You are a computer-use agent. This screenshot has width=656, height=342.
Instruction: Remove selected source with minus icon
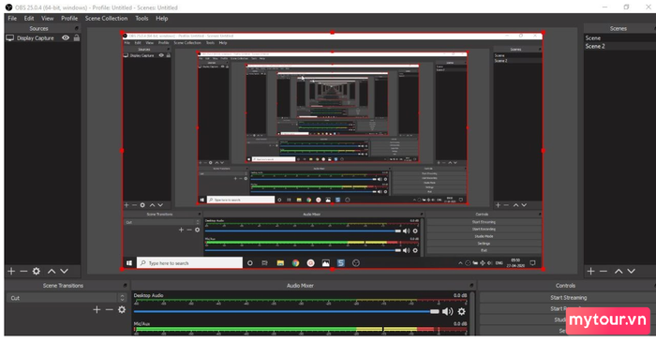(x=23, y=271)
